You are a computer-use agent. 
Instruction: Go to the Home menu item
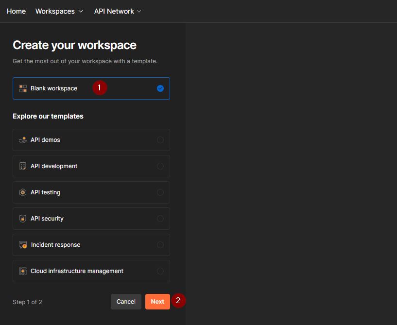[16, 11]
